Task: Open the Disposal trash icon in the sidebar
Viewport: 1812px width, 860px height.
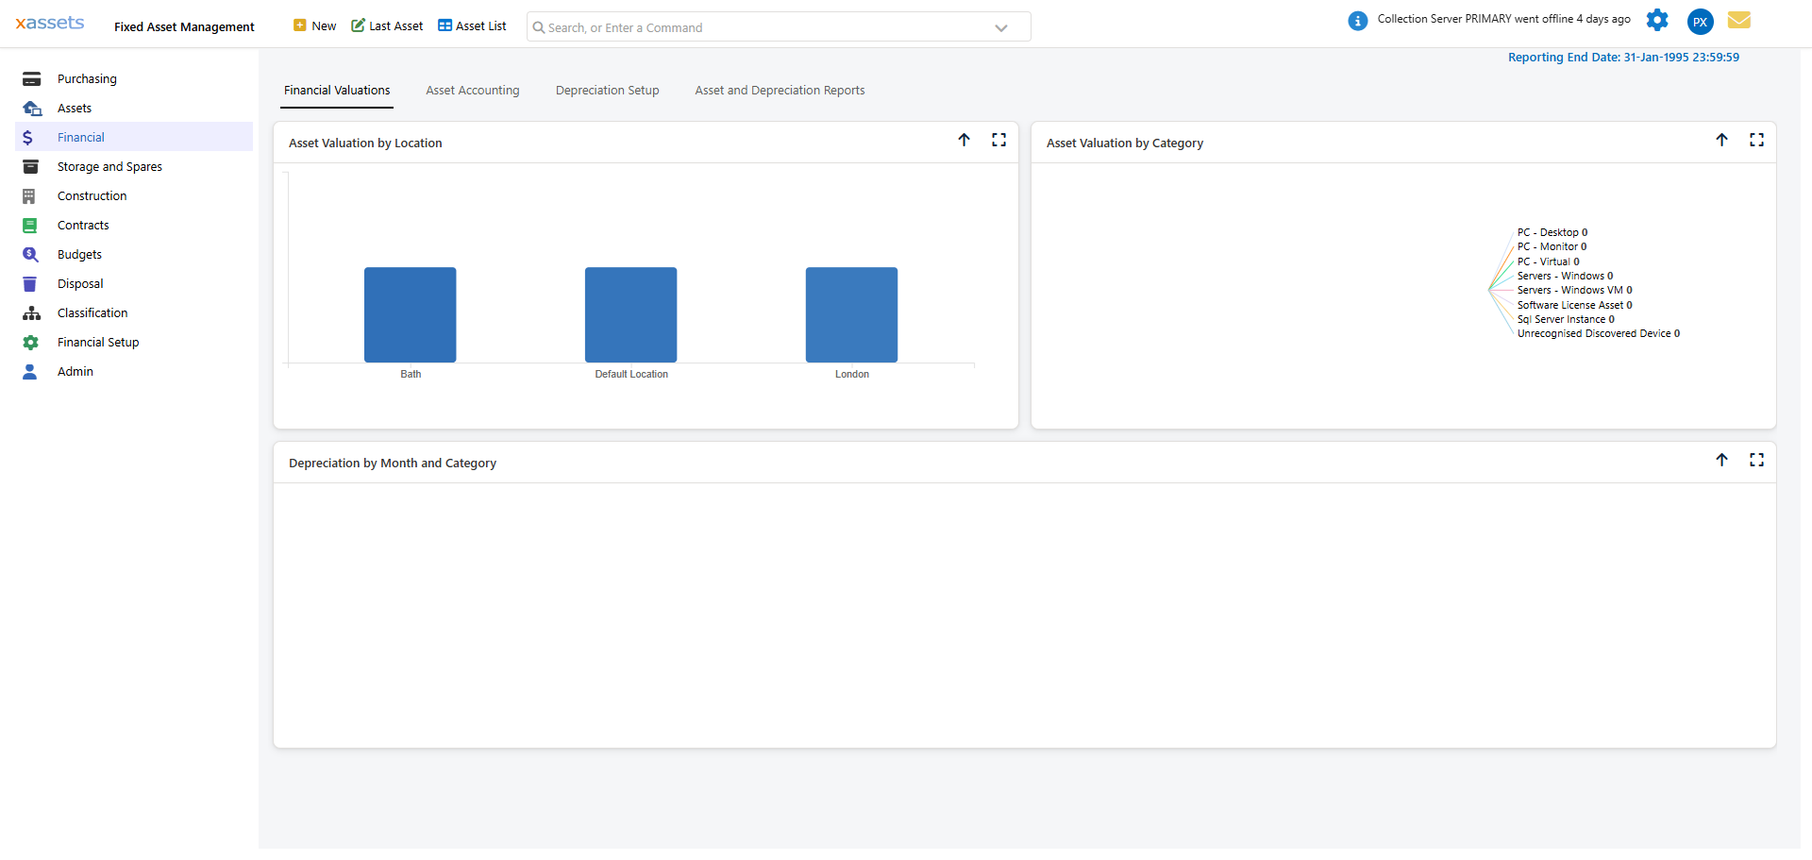Action: coord(31,283)
